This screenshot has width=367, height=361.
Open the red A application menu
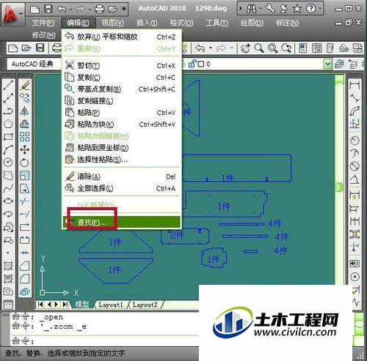[12, 14]
